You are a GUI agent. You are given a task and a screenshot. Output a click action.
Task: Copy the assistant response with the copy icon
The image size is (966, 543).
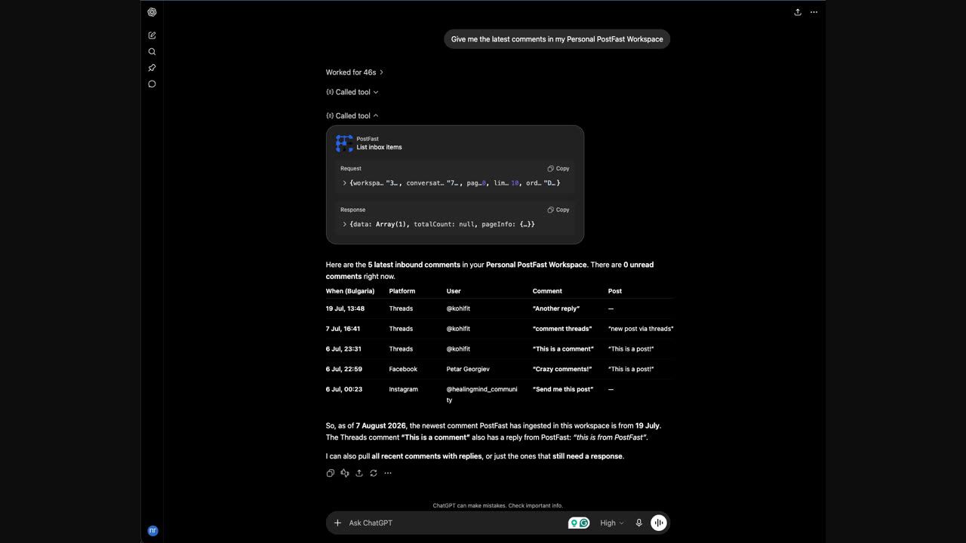tap(330, 473)
